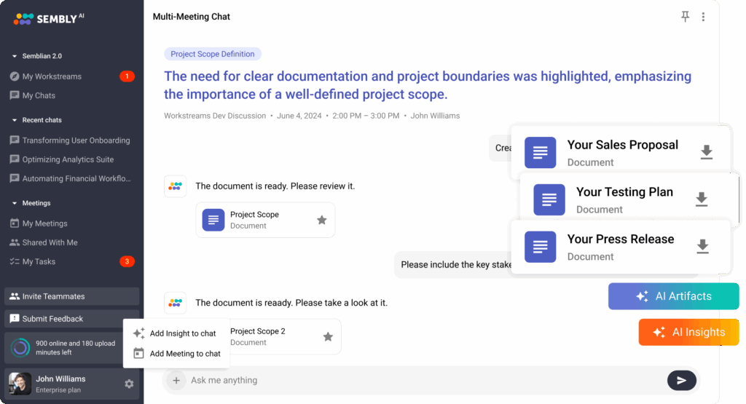Click Workstreams Dev Discussion meeting name

coord(215,116)
